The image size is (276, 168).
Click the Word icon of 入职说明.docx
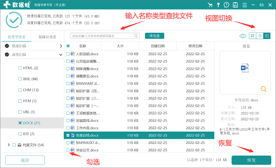(x=73, y=54)
